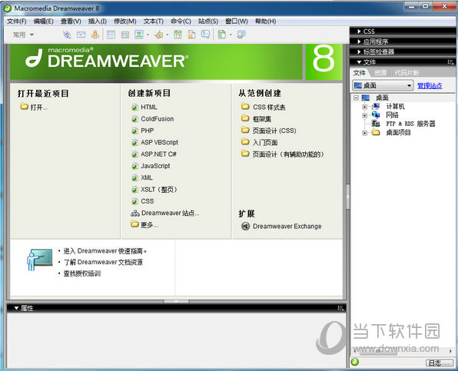Click 打开... under recent items

point(34,107)
